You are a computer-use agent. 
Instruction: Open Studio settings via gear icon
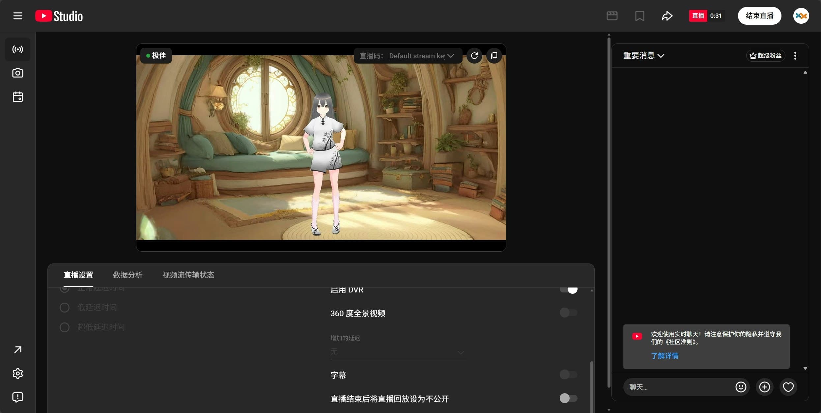tap(17, 373)
